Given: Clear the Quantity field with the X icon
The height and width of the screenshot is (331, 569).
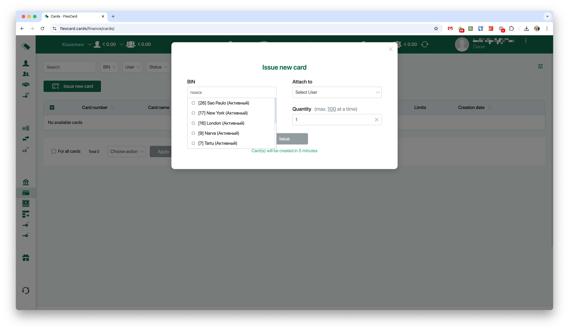Looking at the screenshot, I should tap(376, 120).
